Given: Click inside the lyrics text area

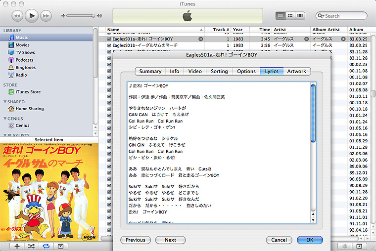Looking at the screenshot, I should pos(219,153).
